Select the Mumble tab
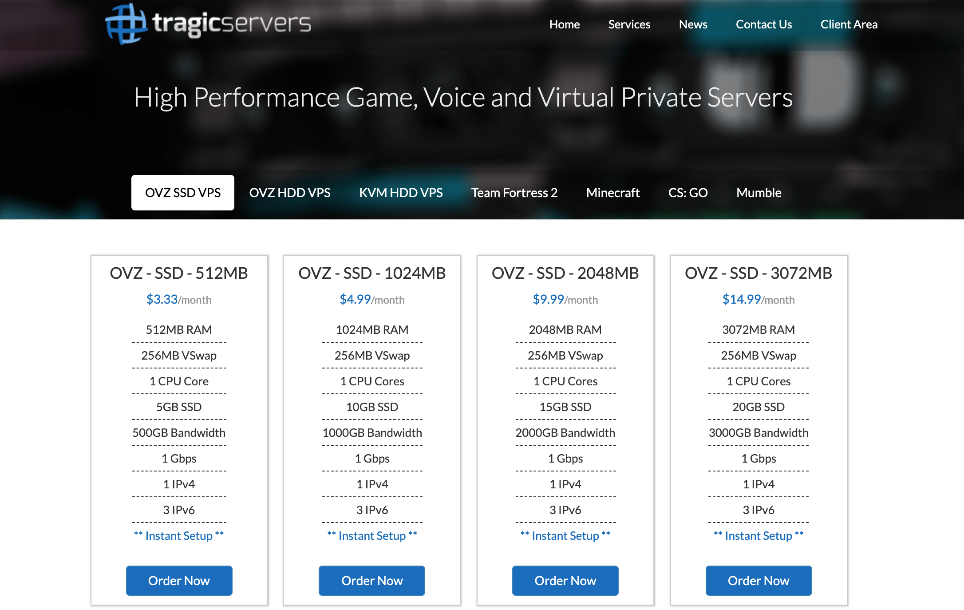This screenshot has height=610, width=964. [x=759, y=193]
